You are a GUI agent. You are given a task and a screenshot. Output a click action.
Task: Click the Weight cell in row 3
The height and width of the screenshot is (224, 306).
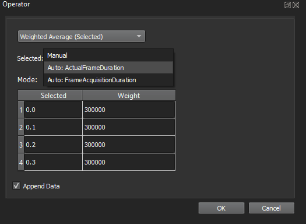click(129, 145)
